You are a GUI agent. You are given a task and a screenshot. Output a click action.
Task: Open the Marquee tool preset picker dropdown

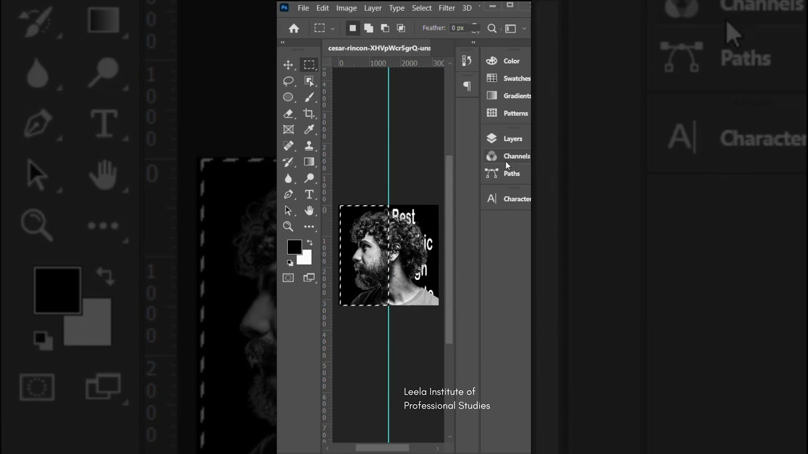click(333, 28)
